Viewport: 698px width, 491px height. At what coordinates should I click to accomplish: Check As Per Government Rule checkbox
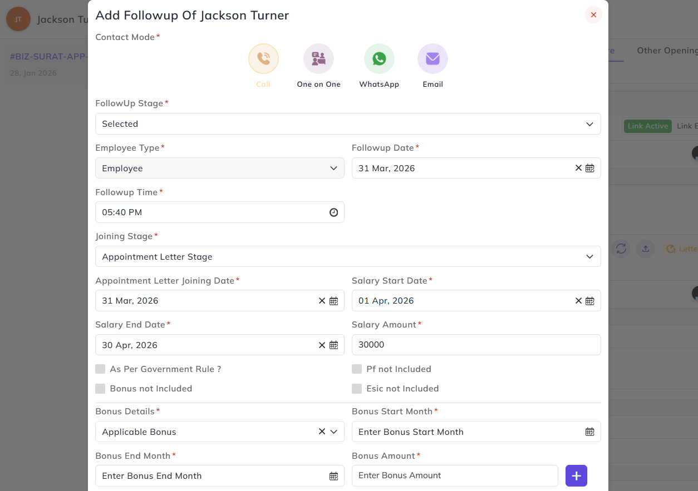(100, 369)
